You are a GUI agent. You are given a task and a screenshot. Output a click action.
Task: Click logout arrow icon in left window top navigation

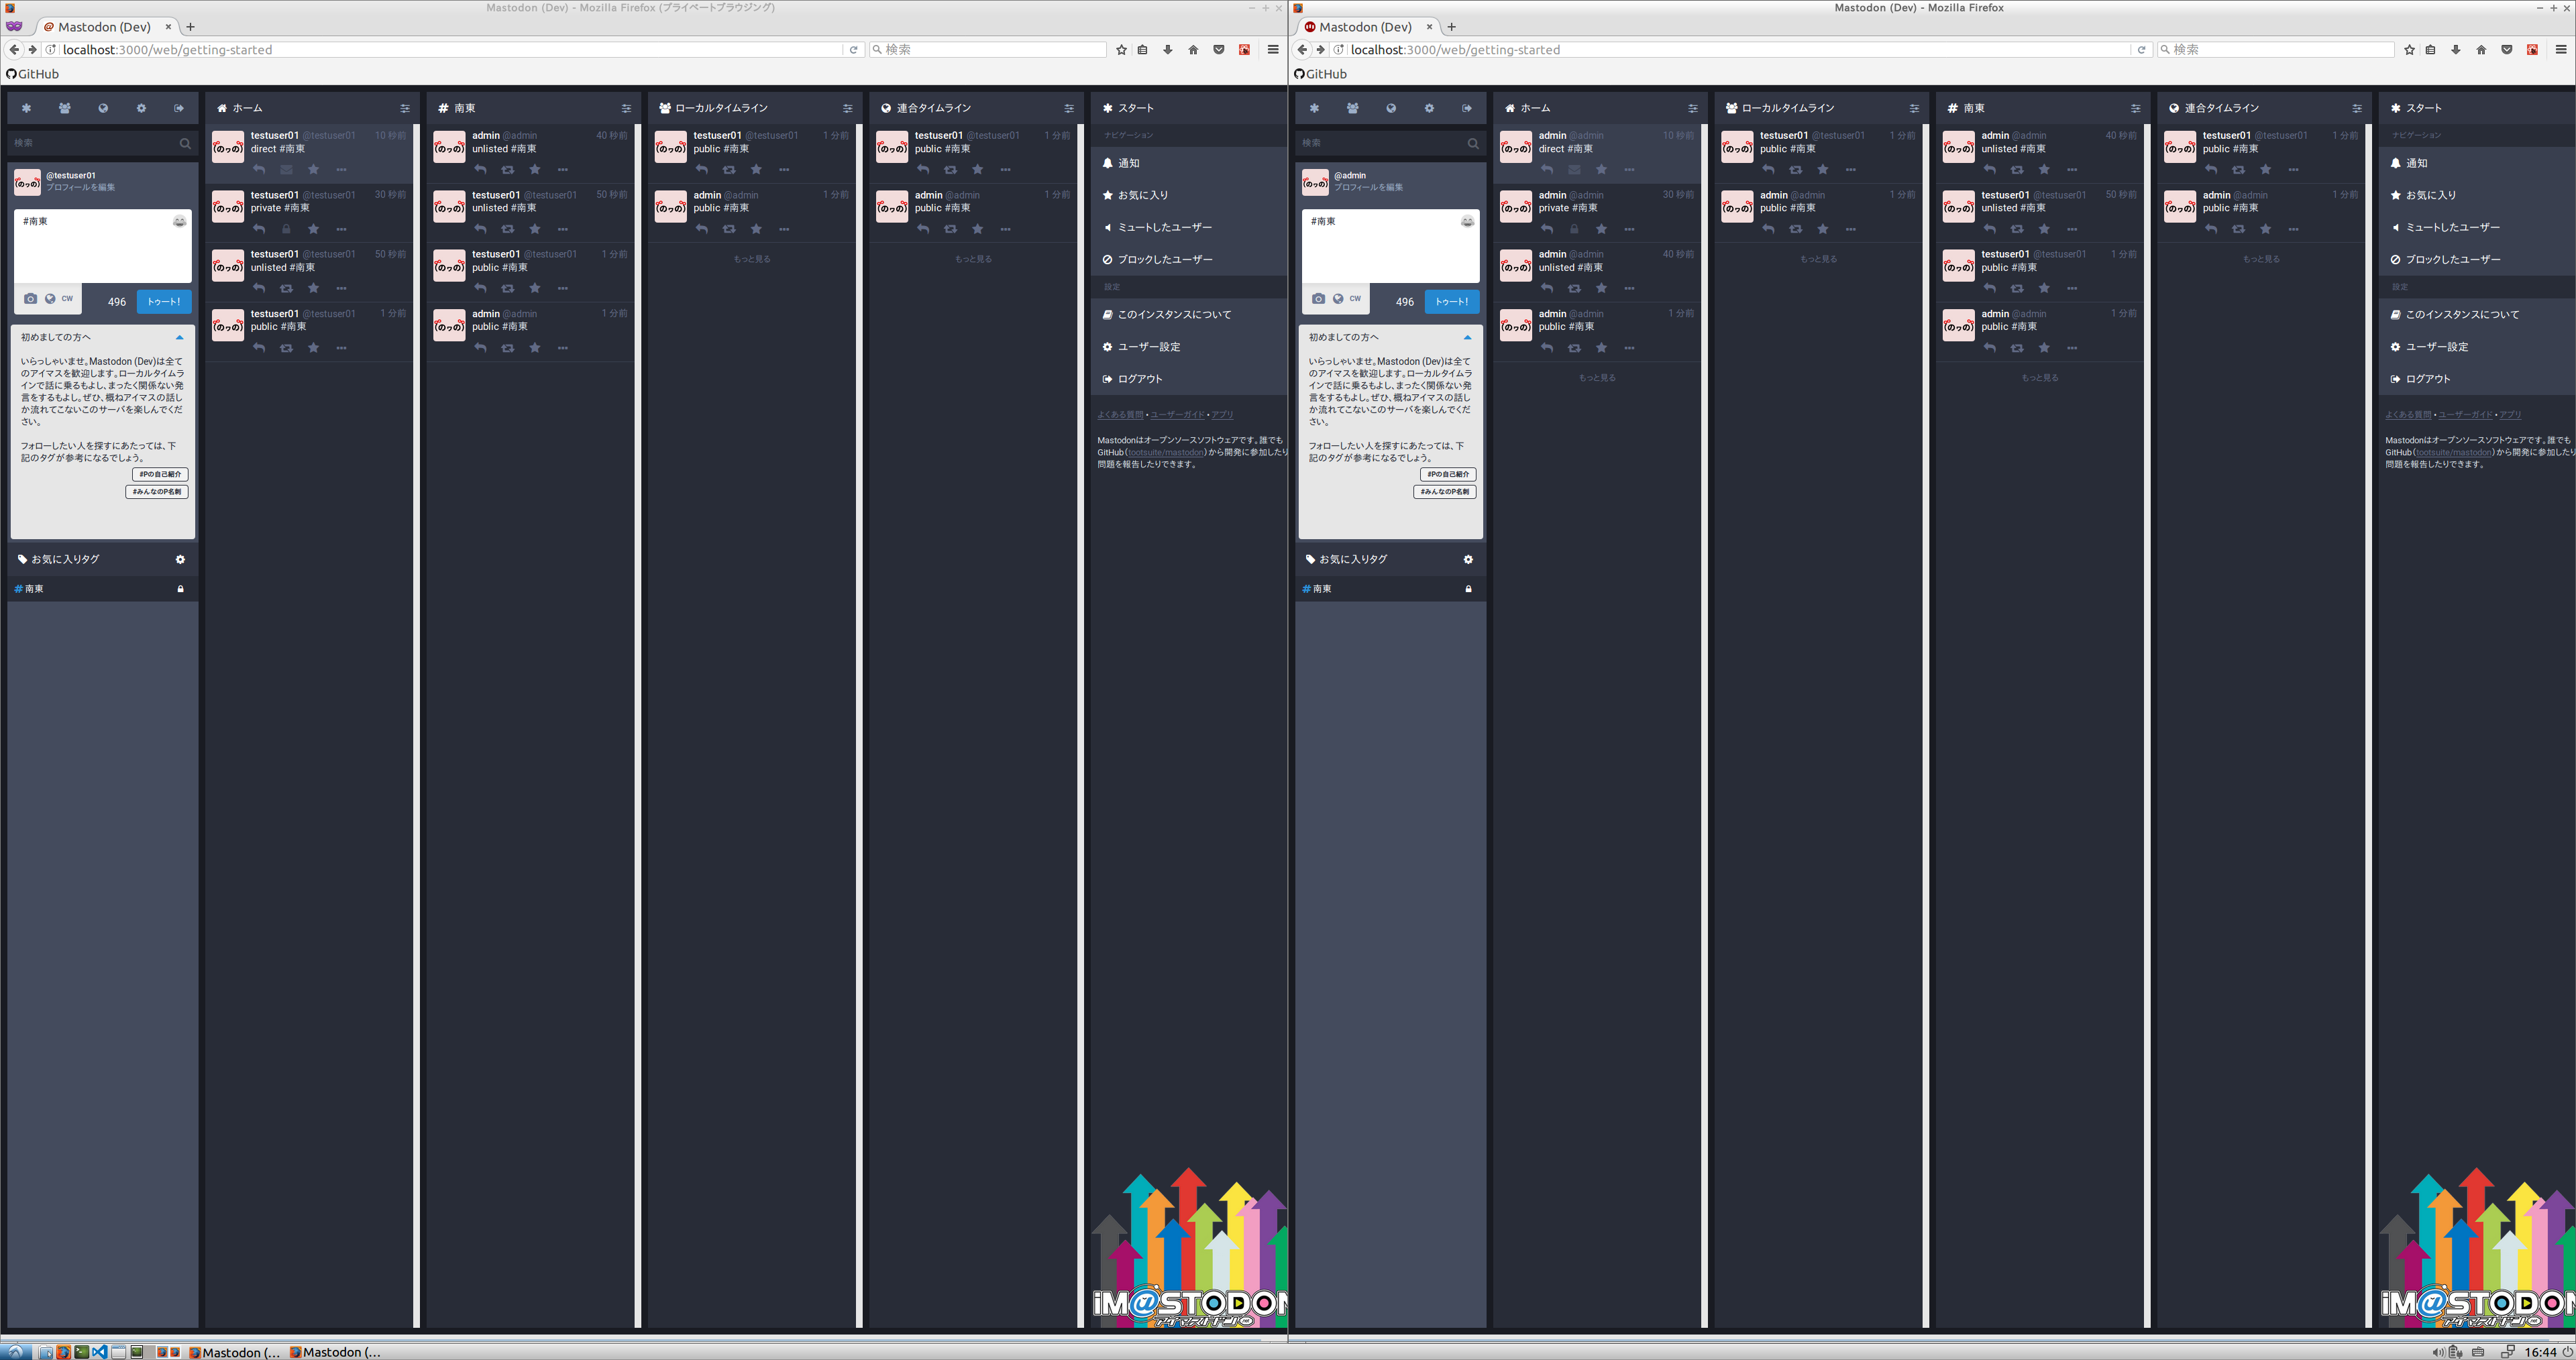tap(179, 108)
